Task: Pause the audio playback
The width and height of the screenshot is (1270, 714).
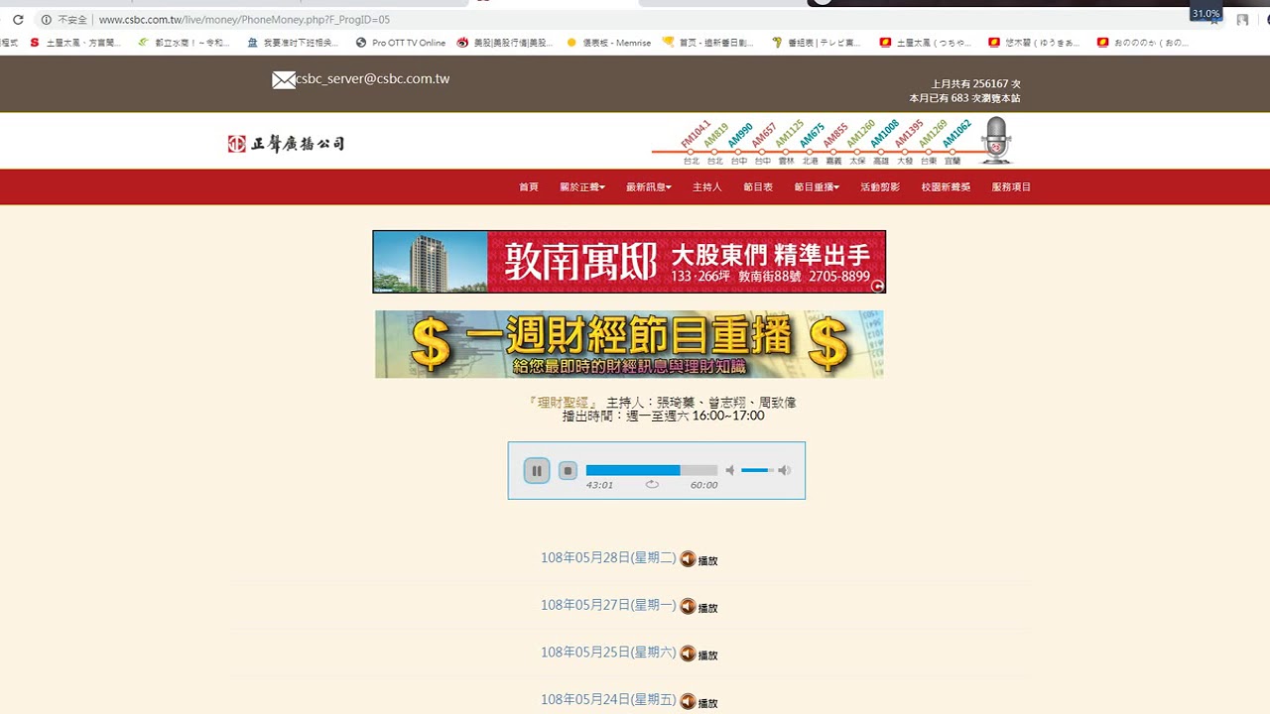Action: [x=537, y=471]
